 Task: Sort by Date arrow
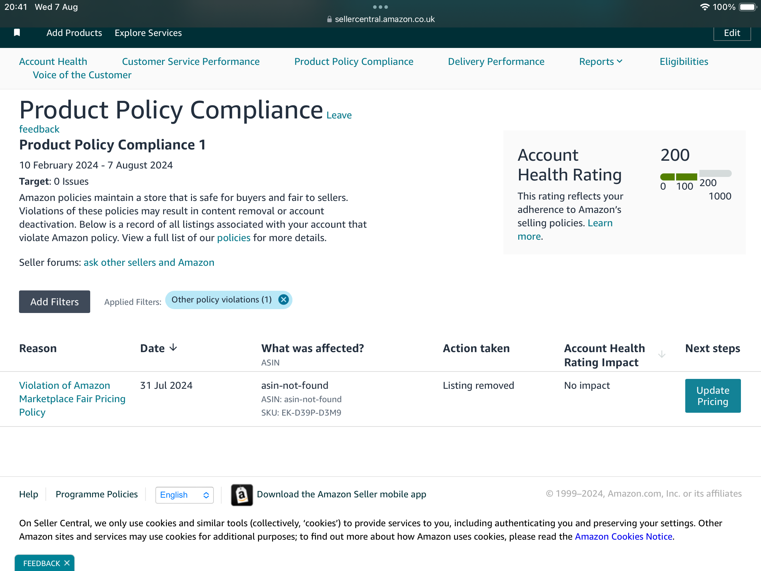click(x=173, y=348)
